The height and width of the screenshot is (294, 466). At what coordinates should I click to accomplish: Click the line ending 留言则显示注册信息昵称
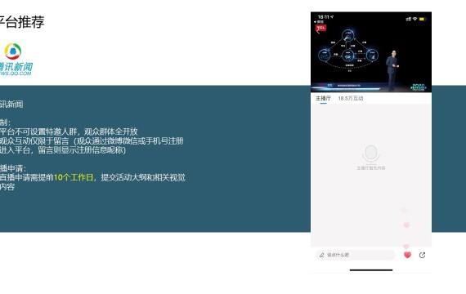tap(63, 150)
